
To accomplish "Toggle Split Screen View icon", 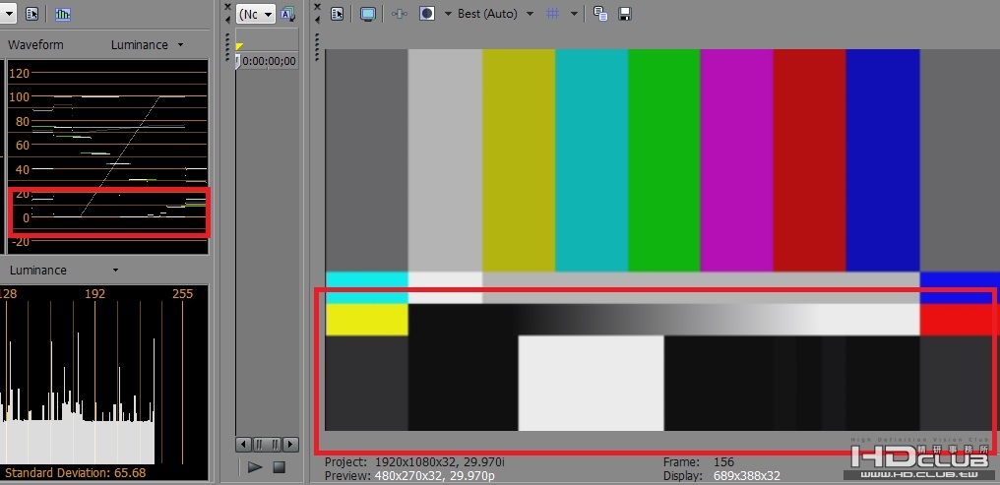I will tap(427, 14).
